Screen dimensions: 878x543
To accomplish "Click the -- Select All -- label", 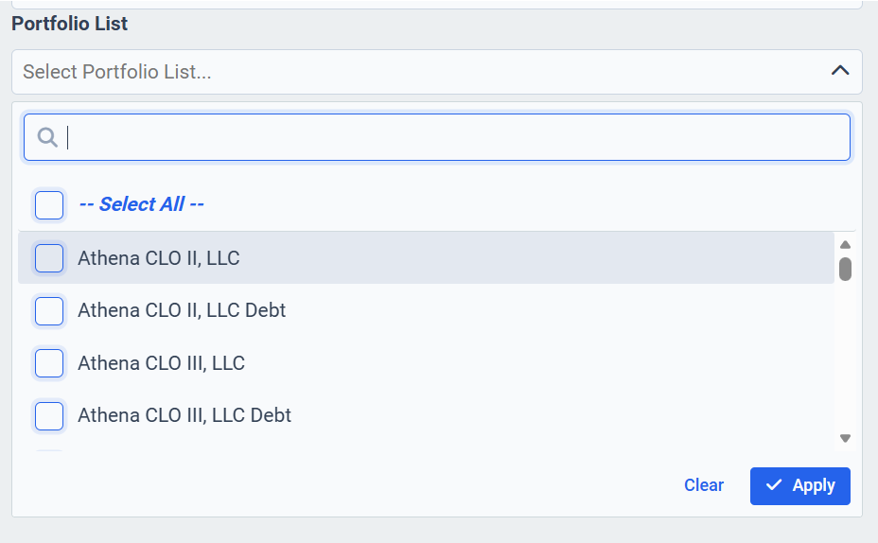I will (x=141, y=204).
